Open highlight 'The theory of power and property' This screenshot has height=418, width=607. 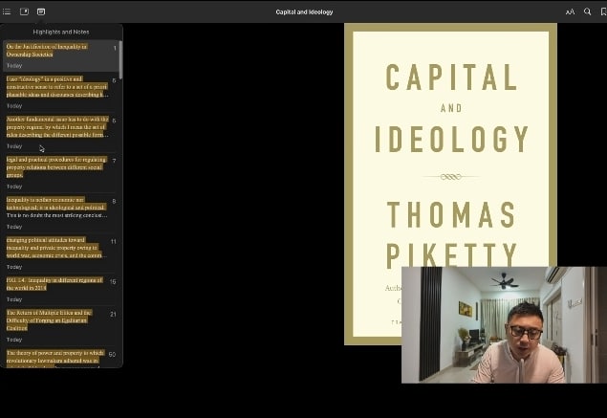point(61,358)
